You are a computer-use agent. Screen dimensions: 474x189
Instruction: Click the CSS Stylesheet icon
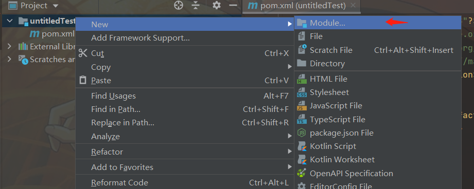click(x=302, y=92)
